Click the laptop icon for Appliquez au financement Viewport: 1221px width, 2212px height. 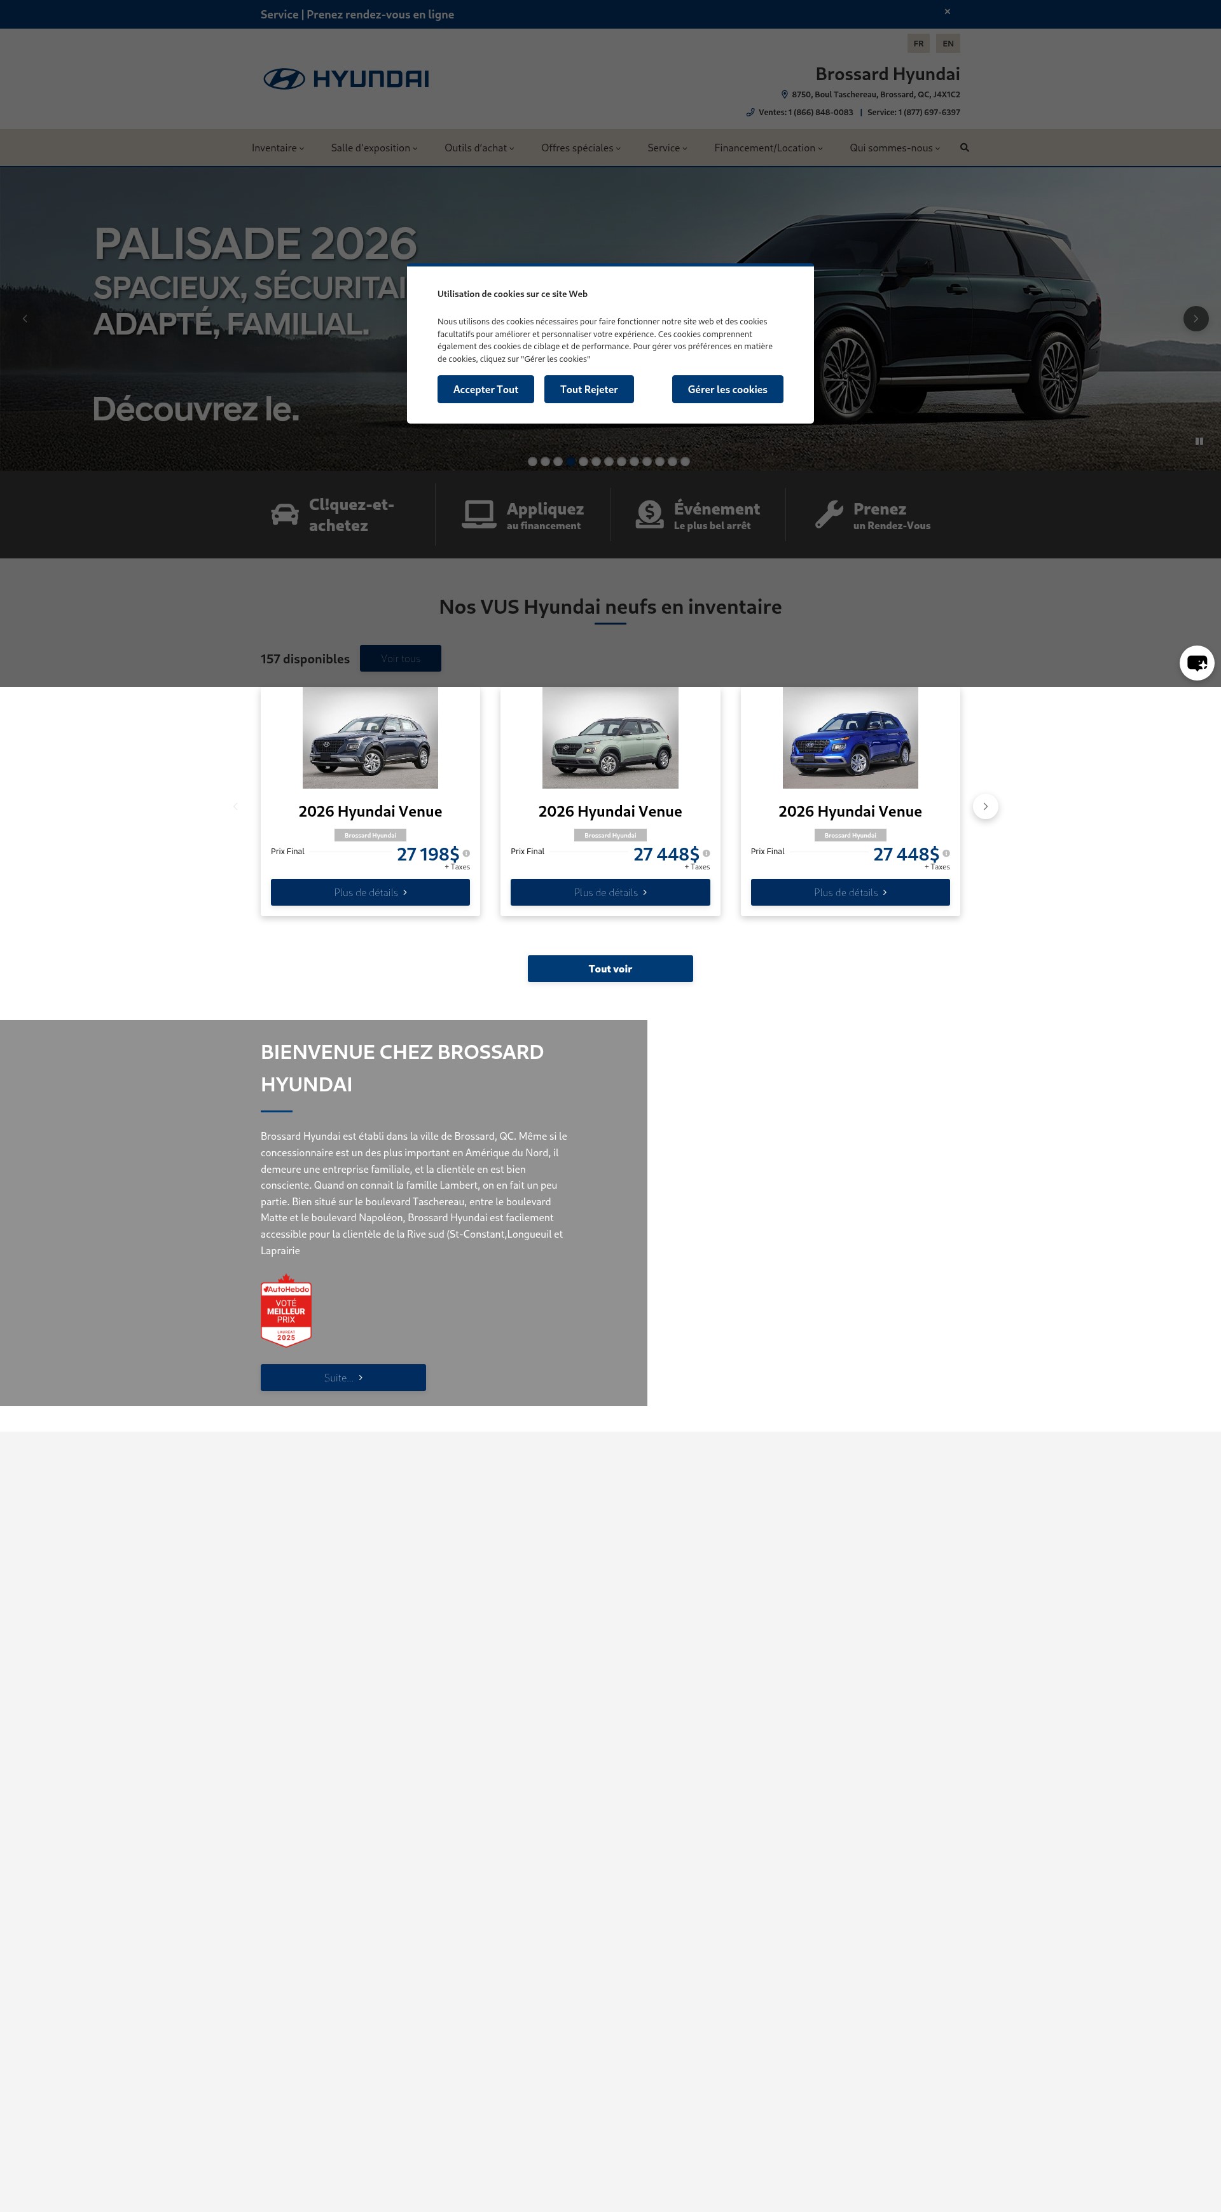479,515
